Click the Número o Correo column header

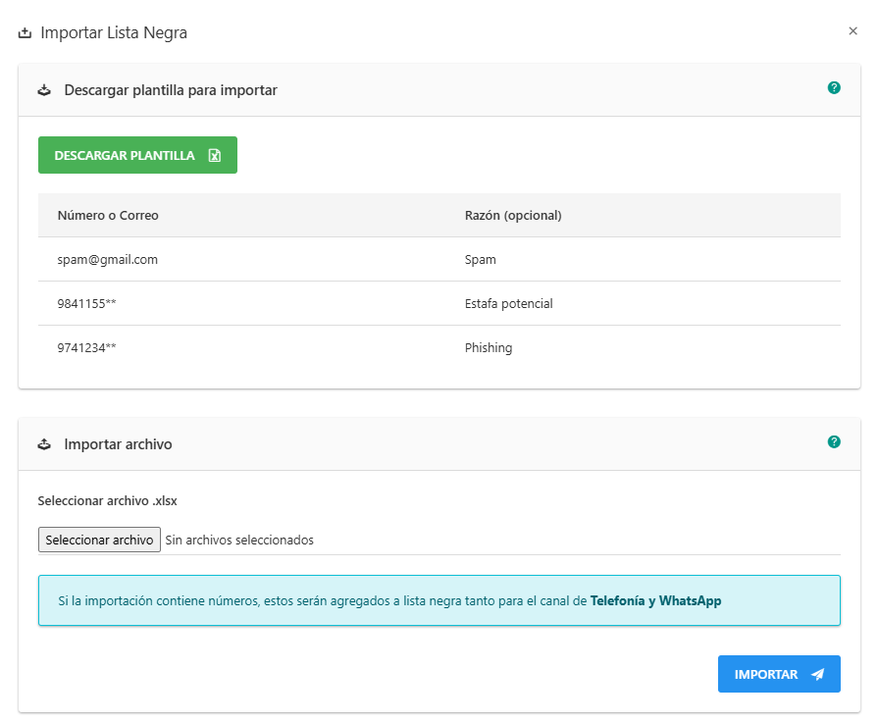(108, 216)
